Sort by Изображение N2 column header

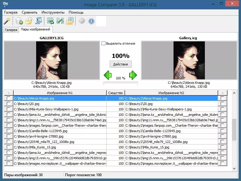click(x=171, y=93)
